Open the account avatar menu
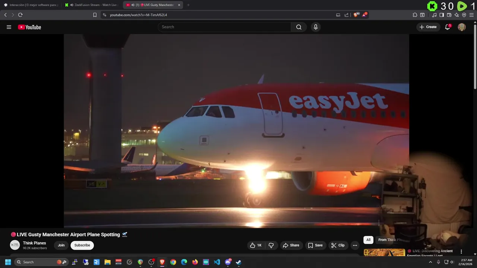 pyautogui.click(x=462, y=27)
